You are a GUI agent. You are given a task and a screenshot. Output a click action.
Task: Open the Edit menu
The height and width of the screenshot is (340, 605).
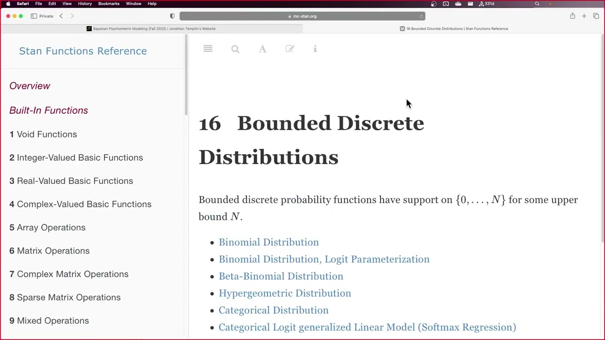tap(52, 4)
